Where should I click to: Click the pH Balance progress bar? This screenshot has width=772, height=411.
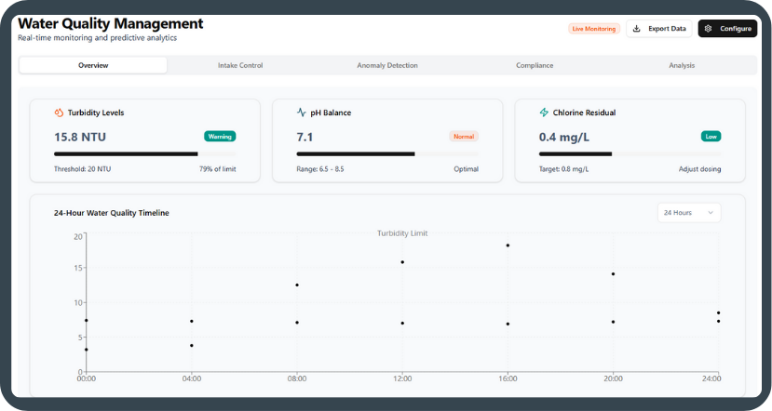(387, 153)
